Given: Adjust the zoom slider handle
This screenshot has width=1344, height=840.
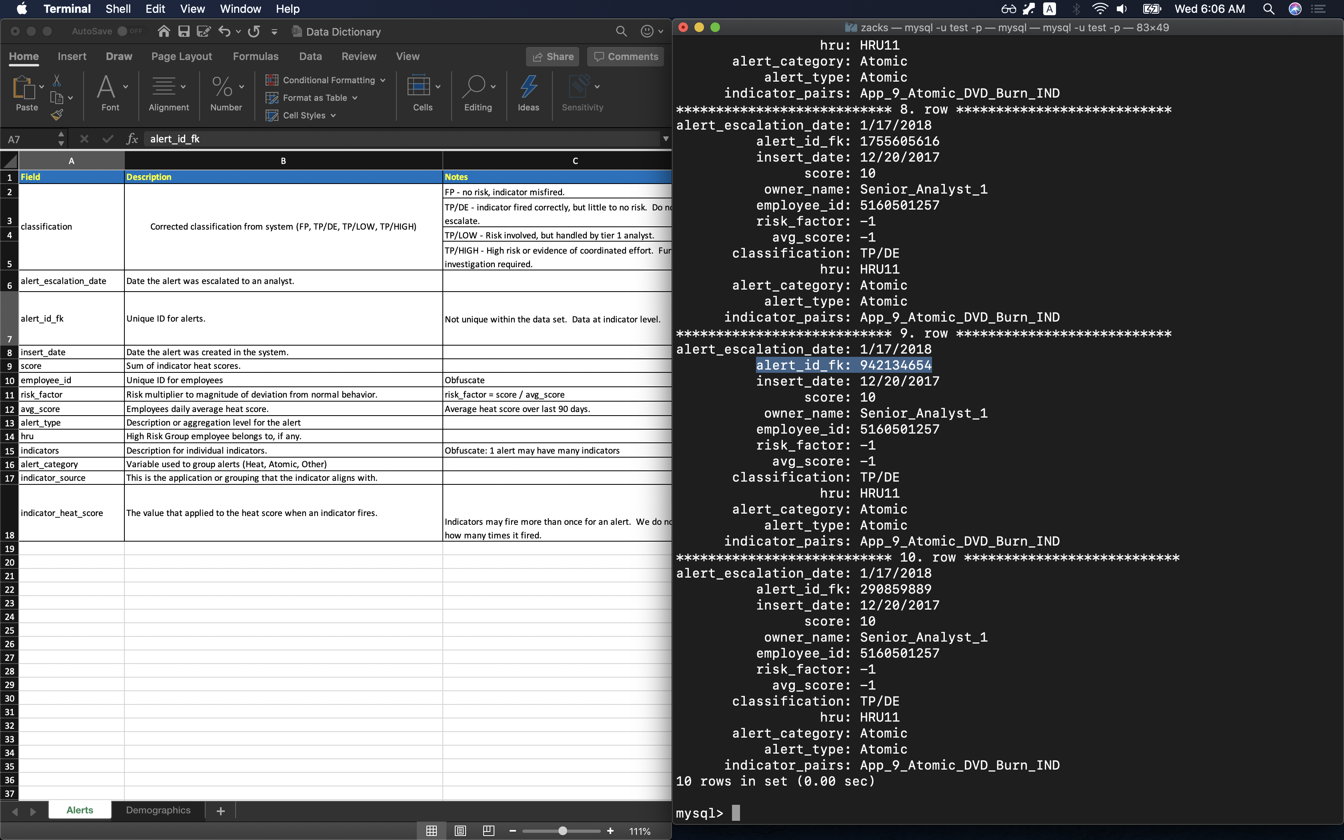Looking at the screenshot, I should coord(562,831).
